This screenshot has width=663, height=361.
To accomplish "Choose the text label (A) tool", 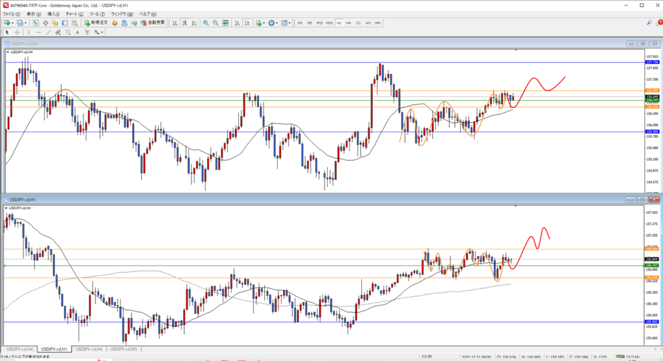I will pyautogui.click(x=77, y=32).
